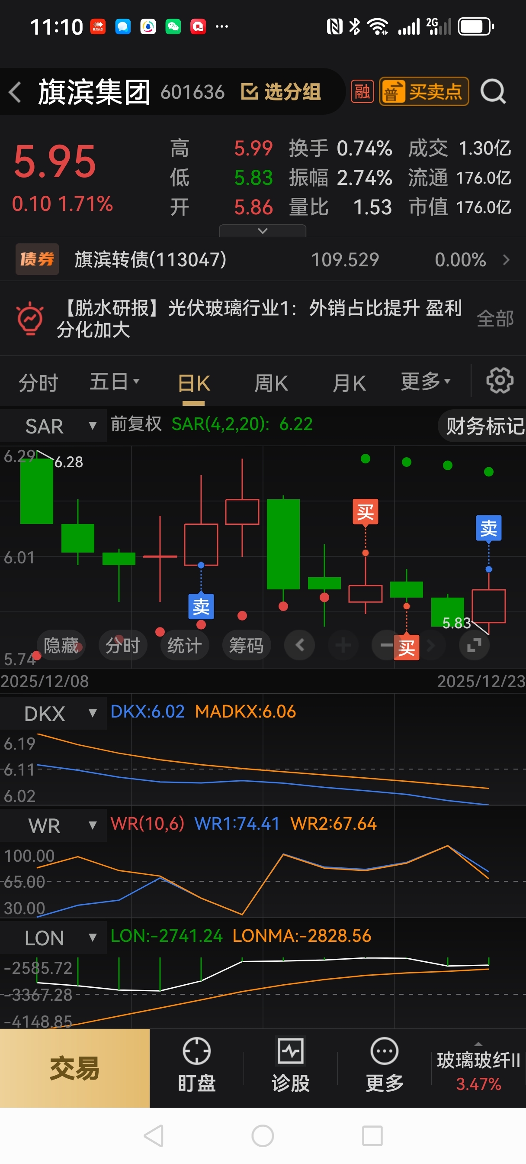Change the WR indicator dropdown
Screen dimensions: 526x1164
[53, 825]
